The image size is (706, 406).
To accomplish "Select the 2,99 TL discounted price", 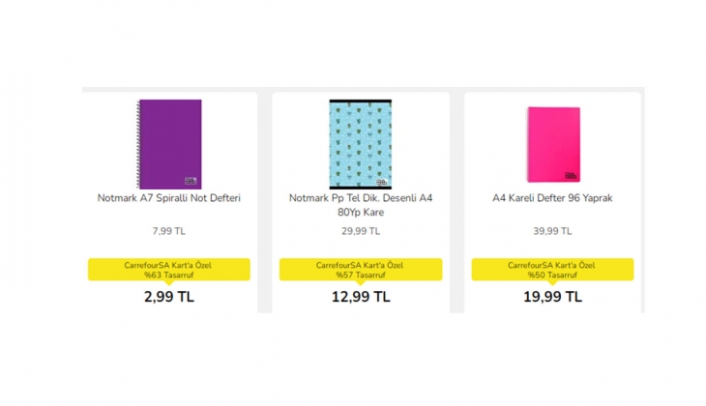I will pos(169,297).
